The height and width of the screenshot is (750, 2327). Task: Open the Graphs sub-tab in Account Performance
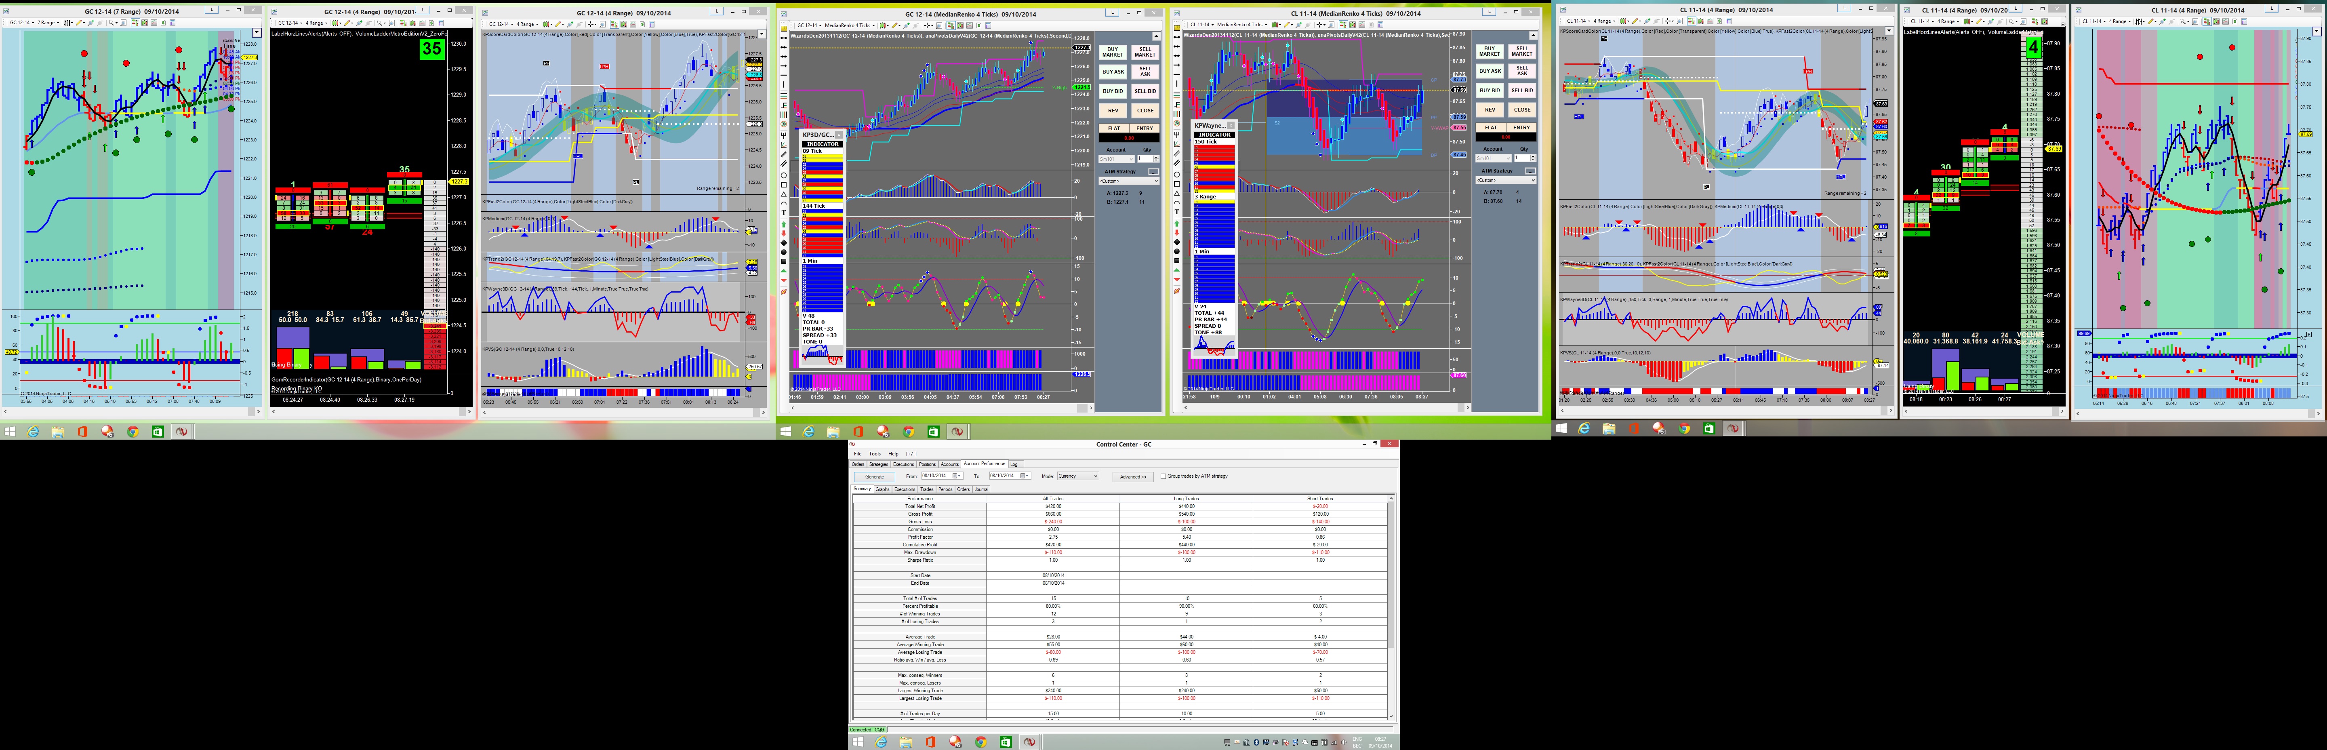click(x=883, y=489)
